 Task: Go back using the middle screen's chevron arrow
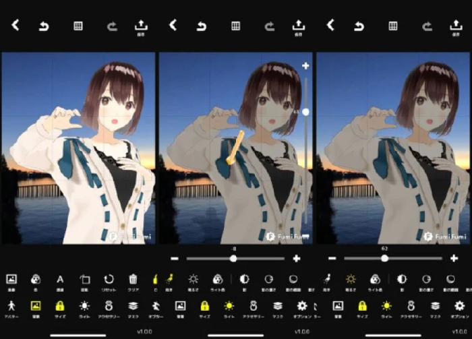(173, 25)
